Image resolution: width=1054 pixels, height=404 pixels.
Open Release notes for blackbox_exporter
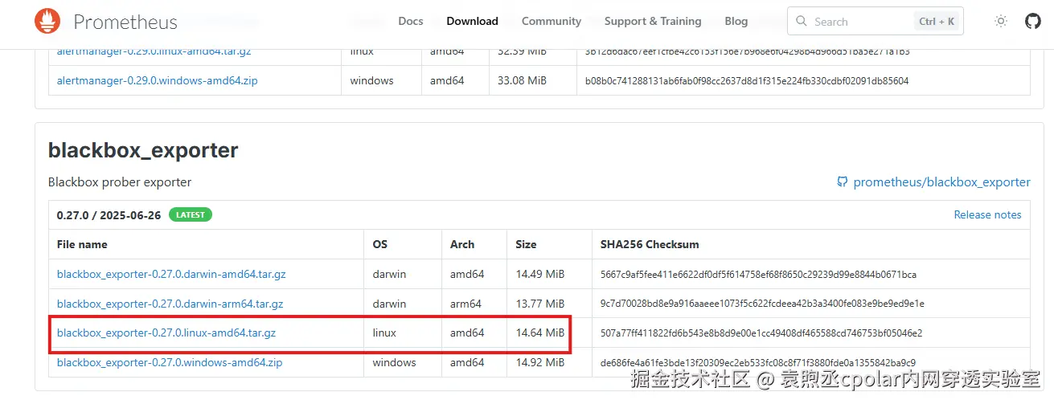click(987, 214)
